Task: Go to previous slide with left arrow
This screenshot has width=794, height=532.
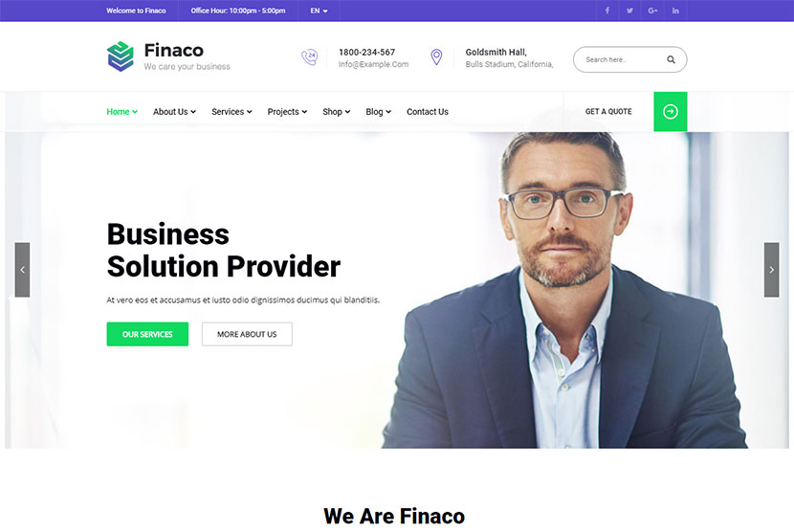Action: pyautogui.click(x=22, y=270)
